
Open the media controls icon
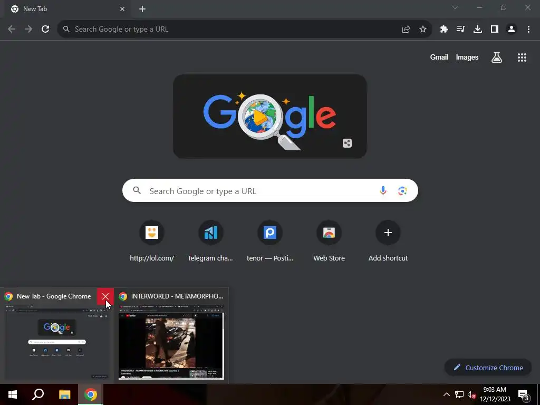[x=461, y=30]
